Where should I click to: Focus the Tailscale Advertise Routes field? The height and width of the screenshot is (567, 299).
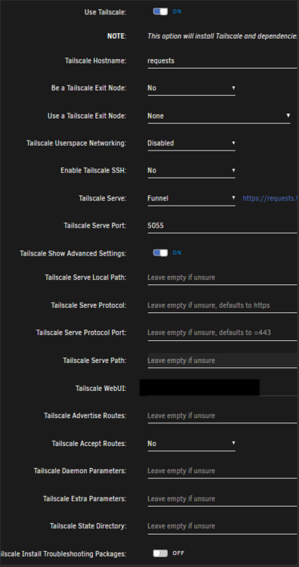[x=223, y=416]
